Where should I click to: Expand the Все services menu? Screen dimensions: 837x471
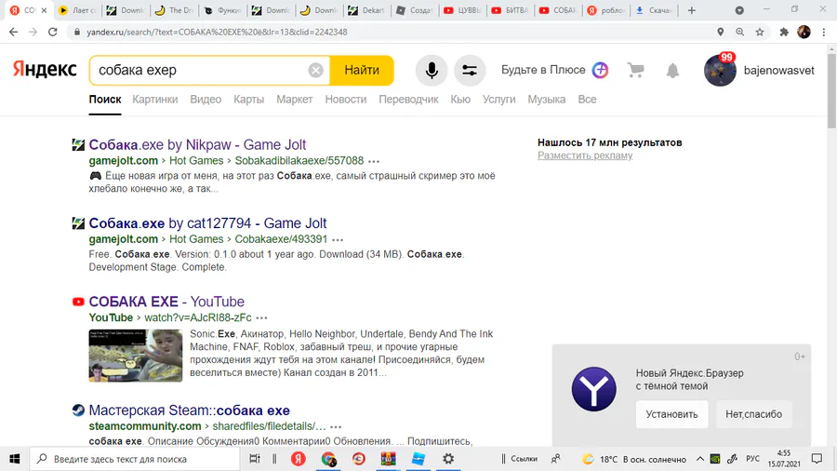tap(587, 100)
